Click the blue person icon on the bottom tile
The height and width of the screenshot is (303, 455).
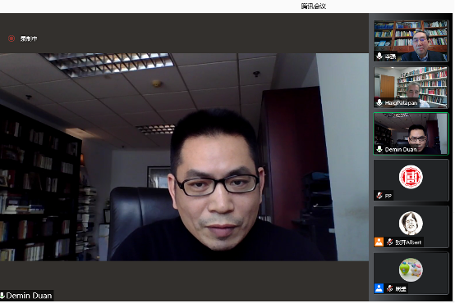(379, 288)
